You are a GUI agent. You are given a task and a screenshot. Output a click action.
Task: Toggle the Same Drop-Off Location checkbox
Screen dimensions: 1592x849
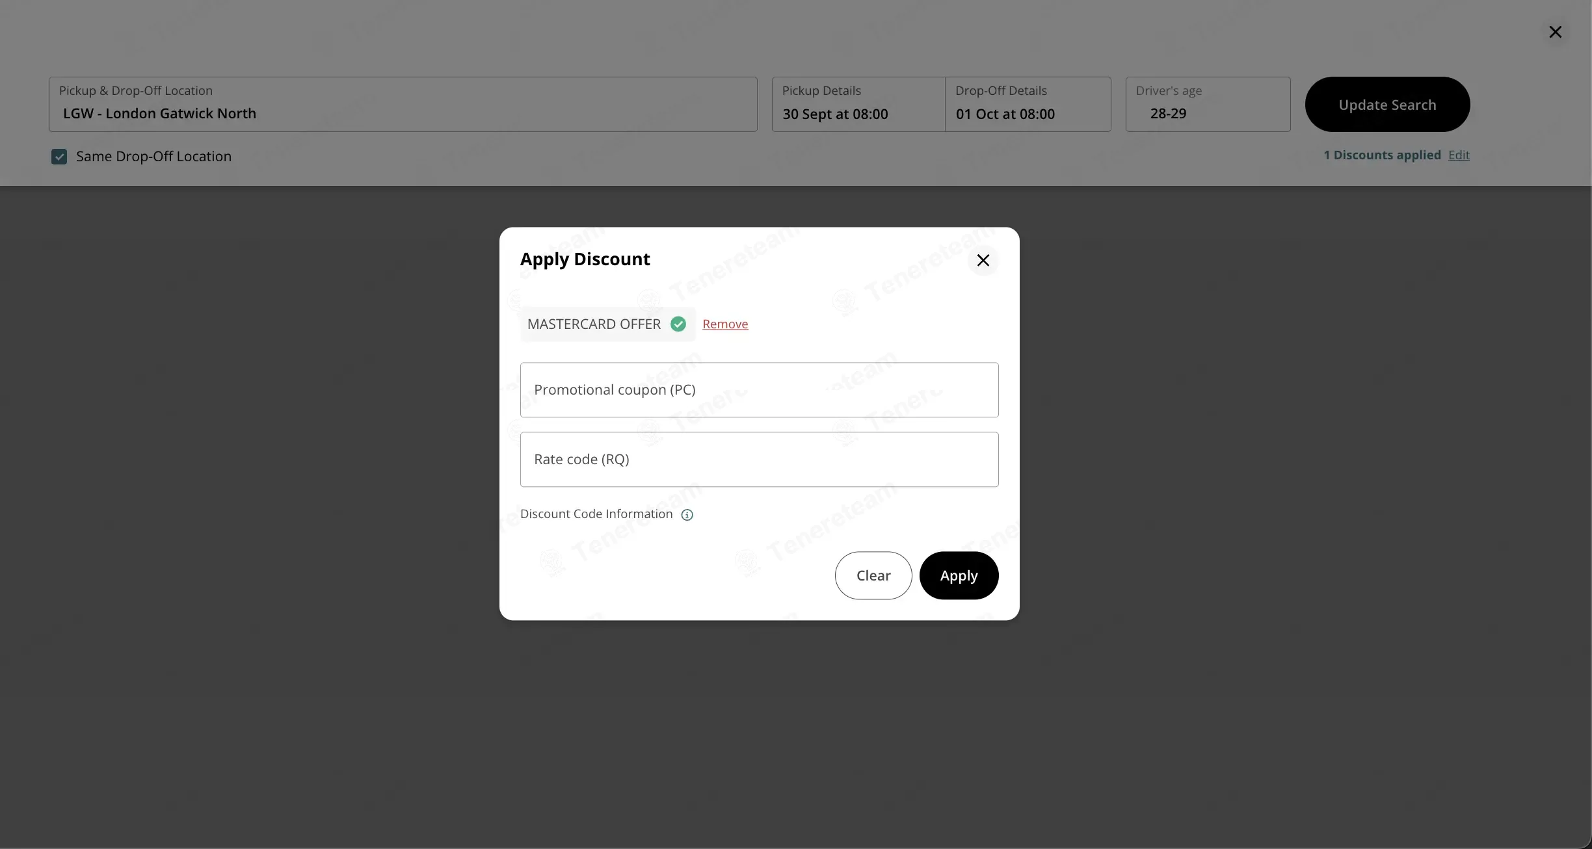click(x=59, y=157)
